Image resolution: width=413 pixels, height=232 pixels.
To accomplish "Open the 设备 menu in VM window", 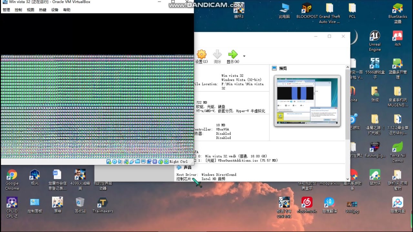I will click(x=55, y=10).
